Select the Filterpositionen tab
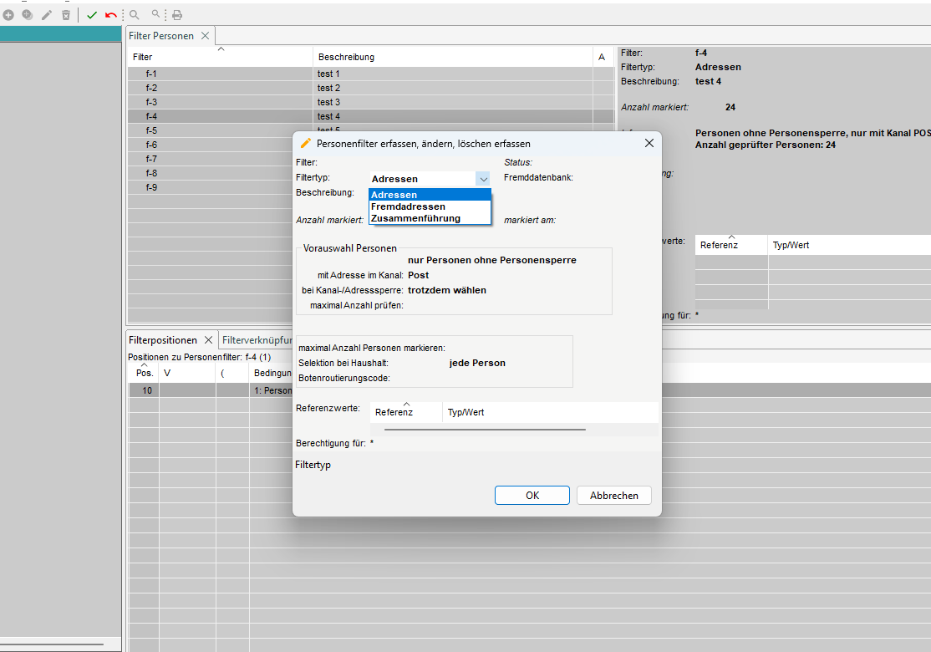The image size is (931, 652). point(163,340)
